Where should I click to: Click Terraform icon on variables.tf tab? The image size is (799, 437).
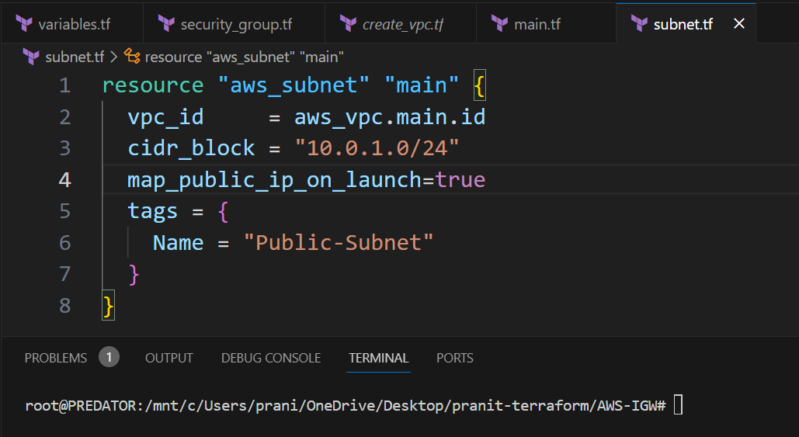click(x=24, y=24)
